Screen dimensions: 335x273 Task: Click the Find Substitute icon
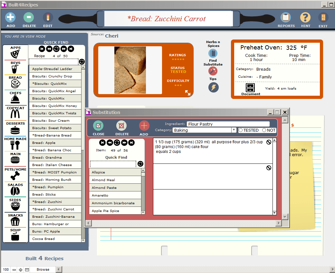coord(213,71)
